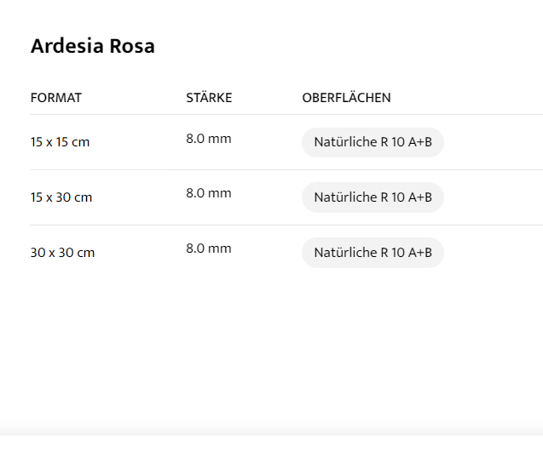Select the 15 x 30 cm format cell
543x451 pixels.
click(61, 197)
